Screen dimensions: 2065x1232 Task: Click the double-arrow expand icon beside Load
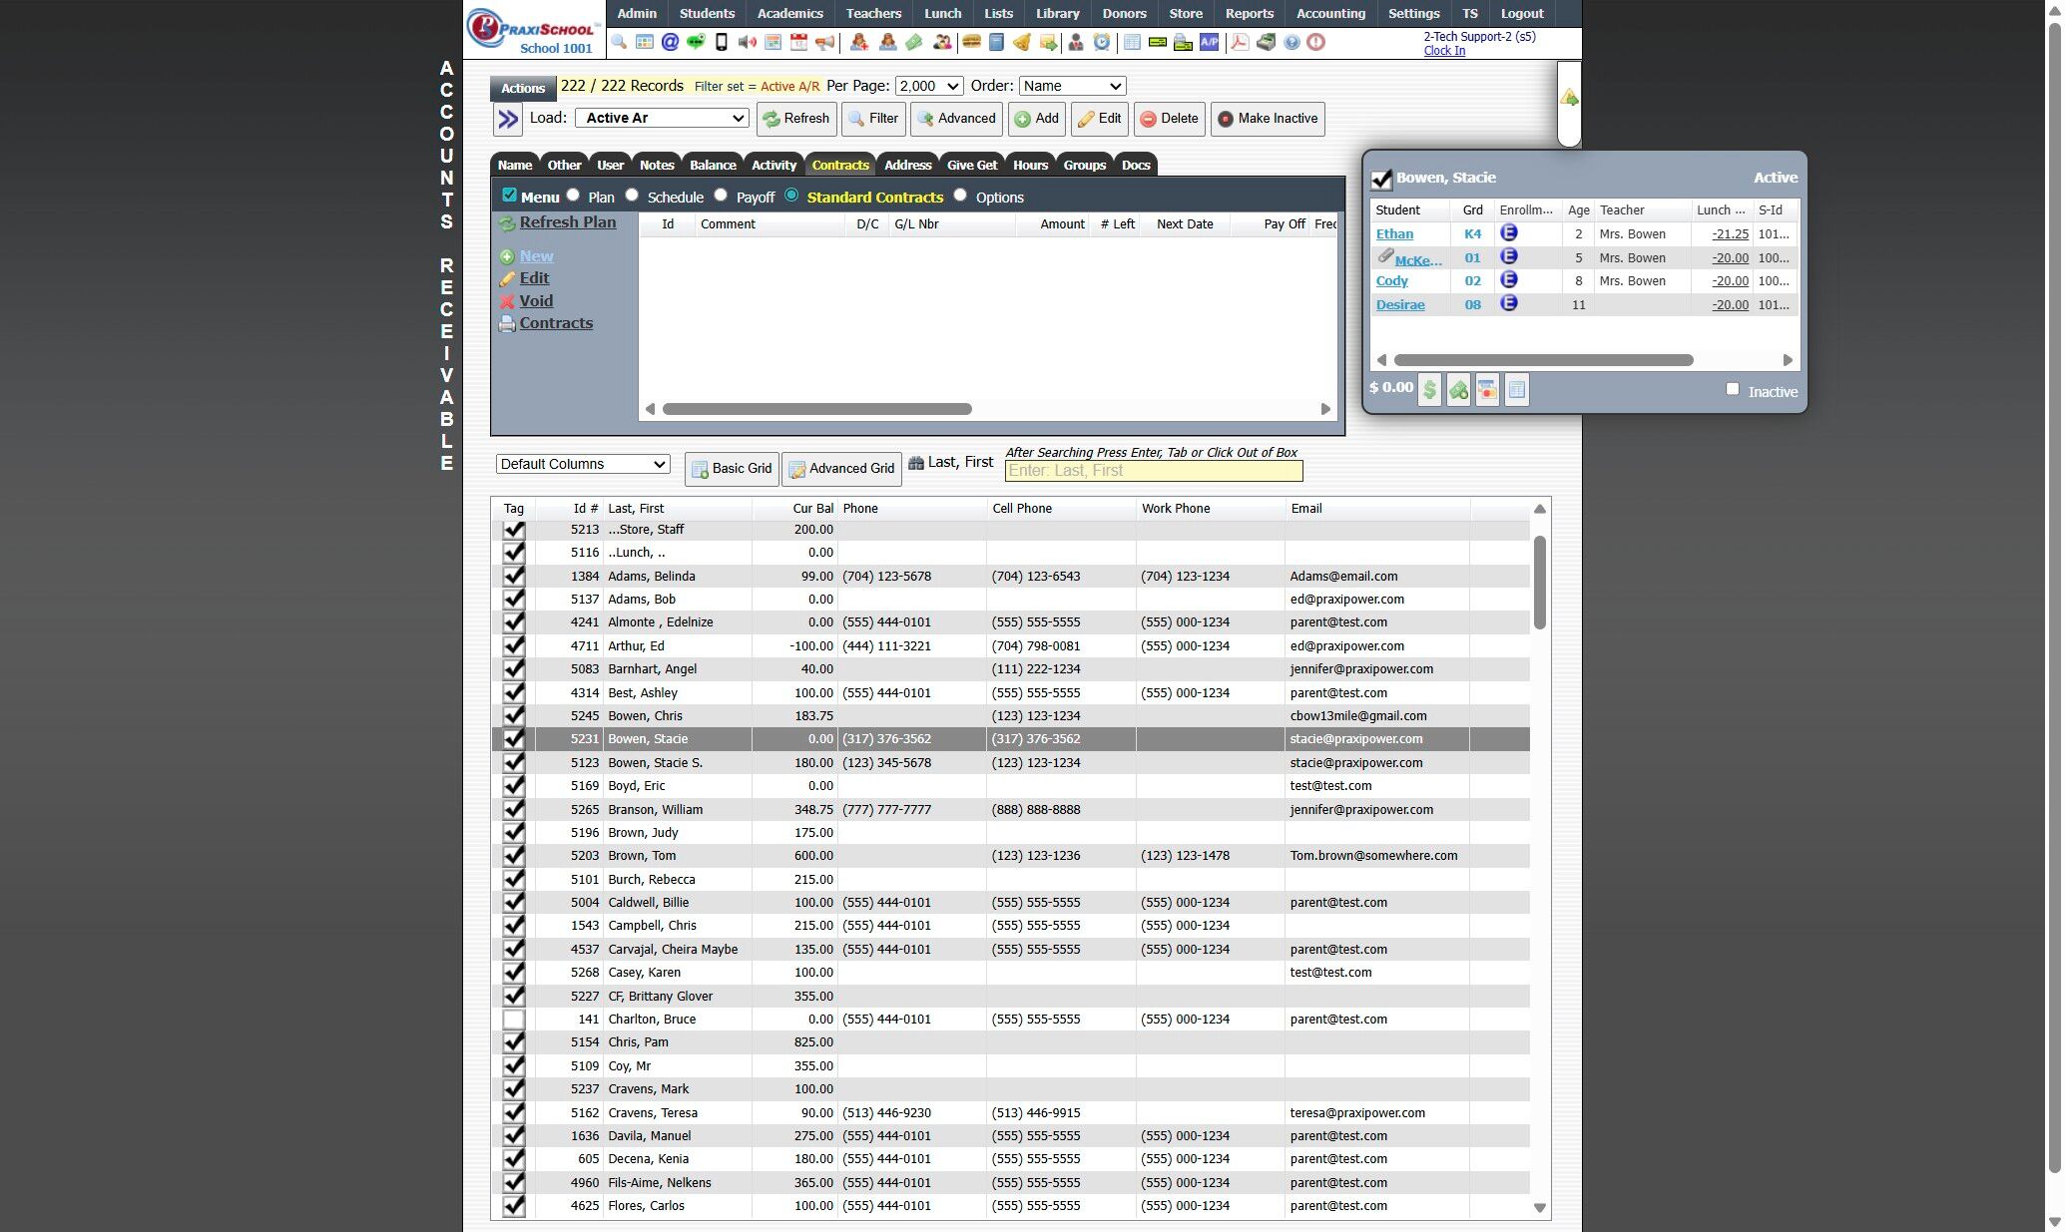coord(508,120)
